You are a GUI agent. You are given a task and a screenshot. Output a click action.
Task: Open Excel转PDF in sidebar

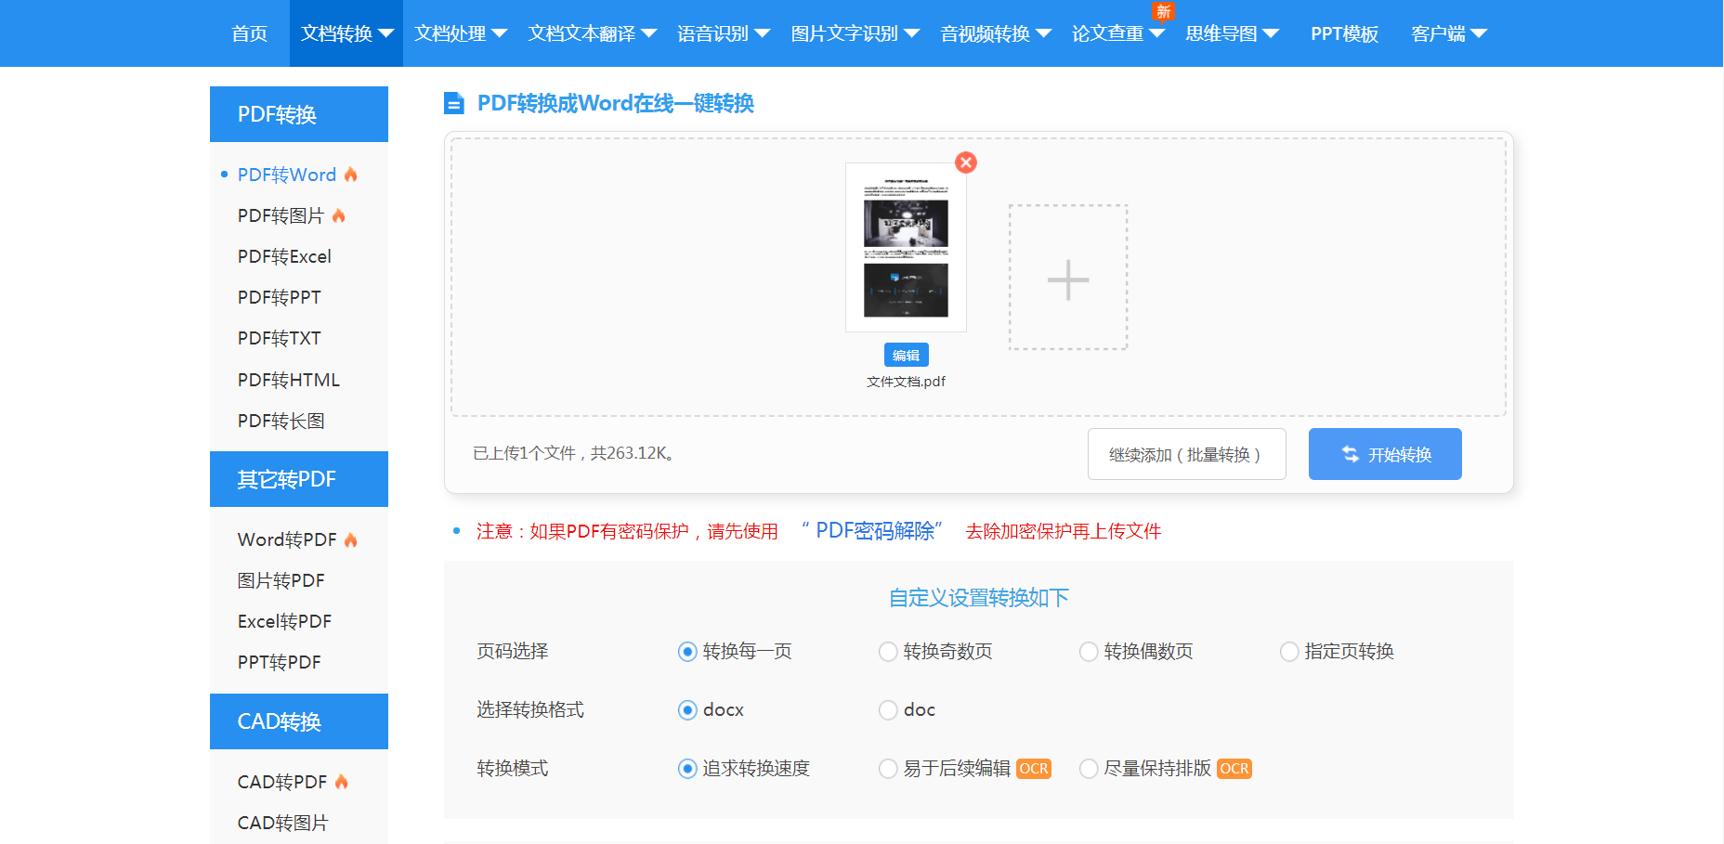coord(284,621)
